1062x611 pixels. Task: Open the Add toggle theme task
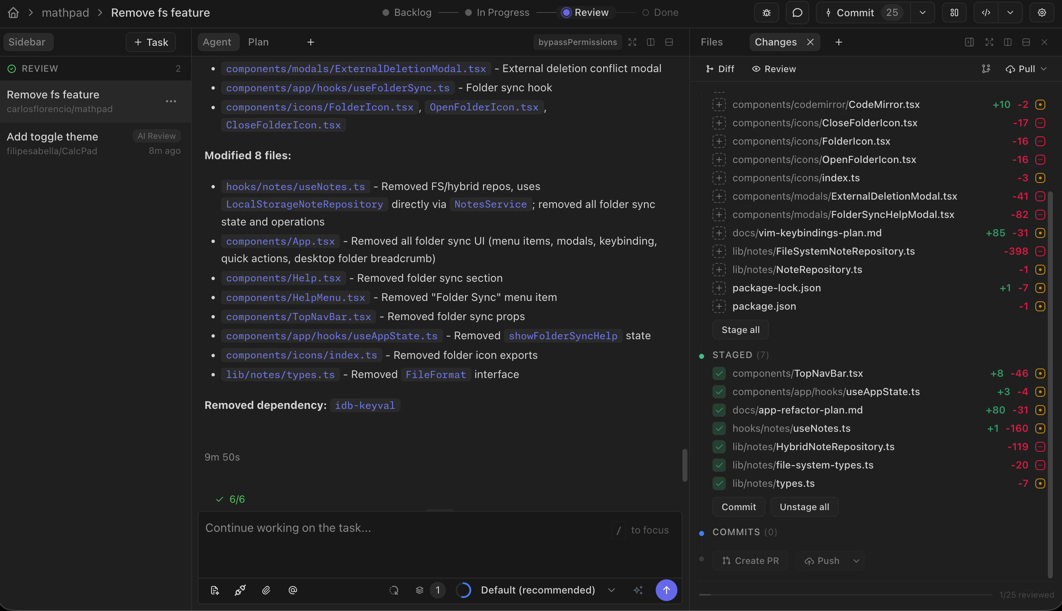click(96, 143)
